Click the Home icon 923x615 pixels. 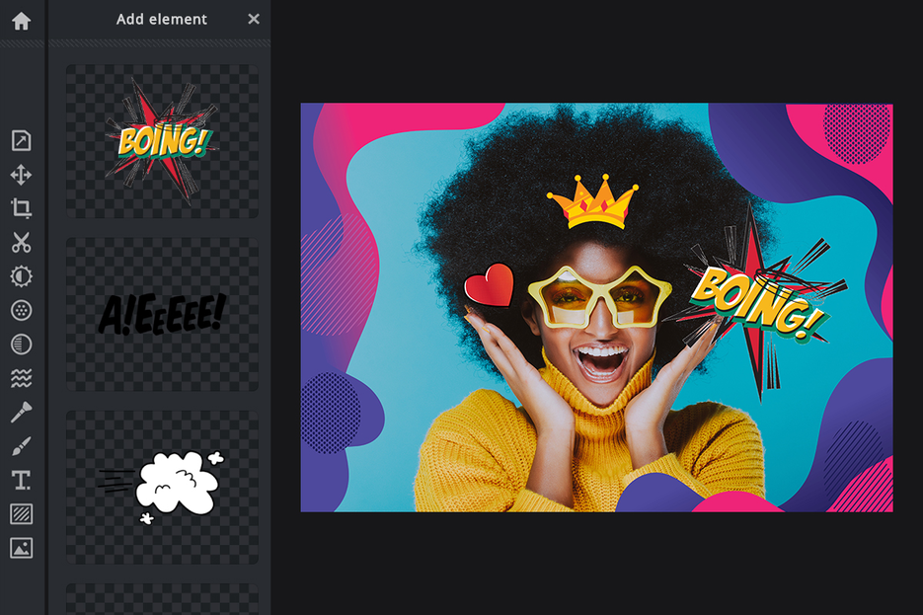click(x=22, y=20)
